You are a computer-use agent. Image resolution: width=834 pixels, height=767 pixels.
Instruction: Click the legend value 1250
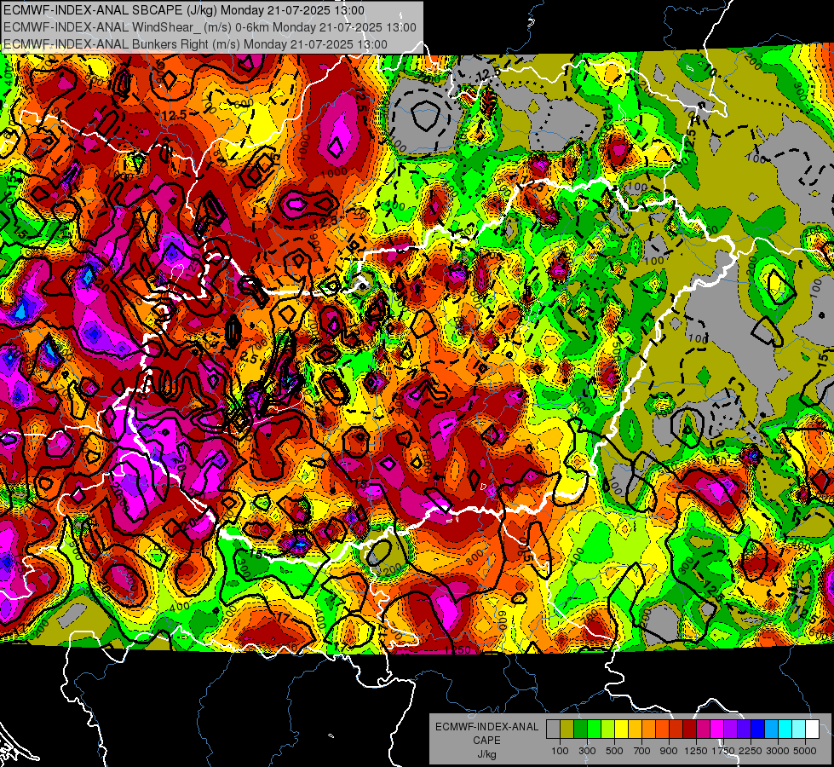(x=696, y=751)
